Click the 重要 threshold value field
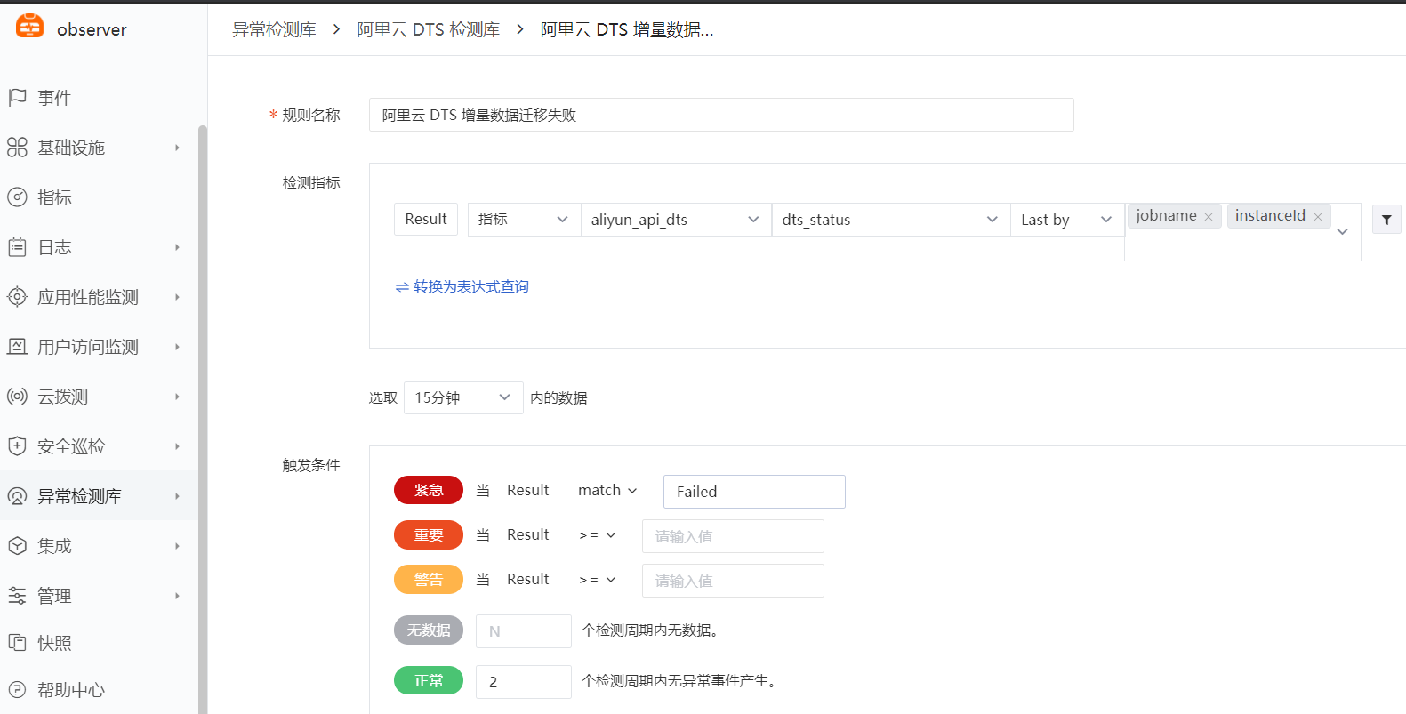The image size is (1406, 714). [733, 536]
